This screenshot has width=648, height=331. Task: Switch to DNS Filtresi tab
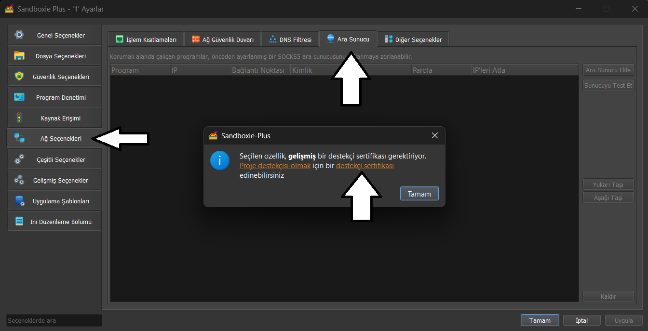click(x=290, y=40)
